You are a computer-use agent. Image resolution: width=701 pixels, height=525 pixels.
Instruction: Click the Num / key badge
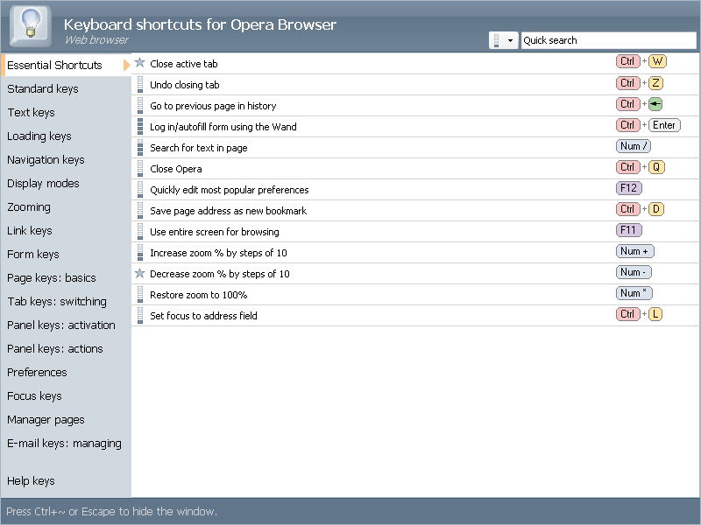[x=634, y=146]
